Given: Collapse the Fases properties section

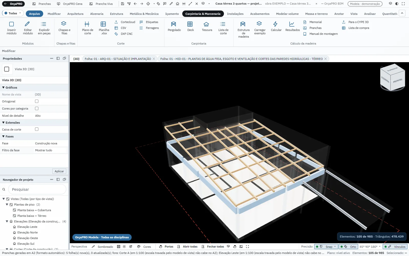Looking at the screenshot, I should click(x=3, y=136).
